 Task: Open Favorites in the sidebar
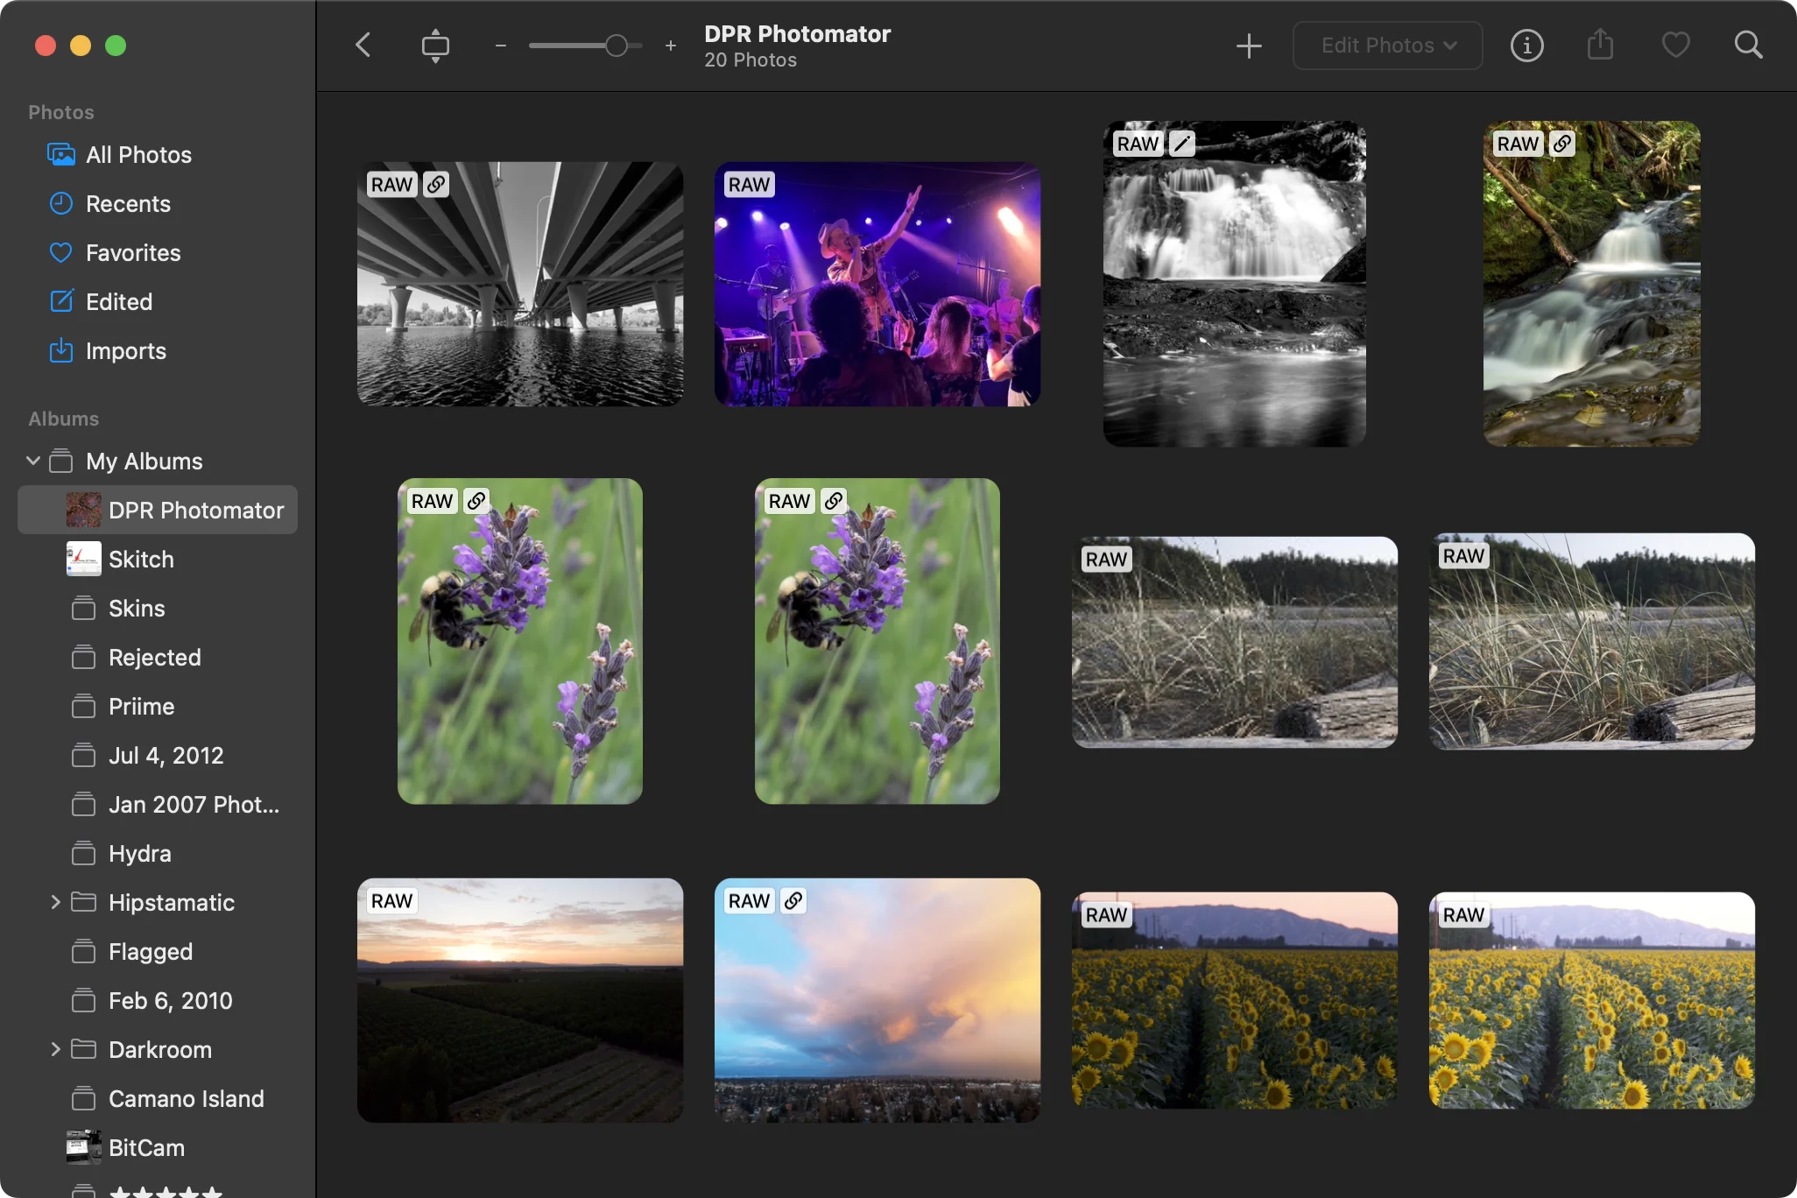point(133,253)
